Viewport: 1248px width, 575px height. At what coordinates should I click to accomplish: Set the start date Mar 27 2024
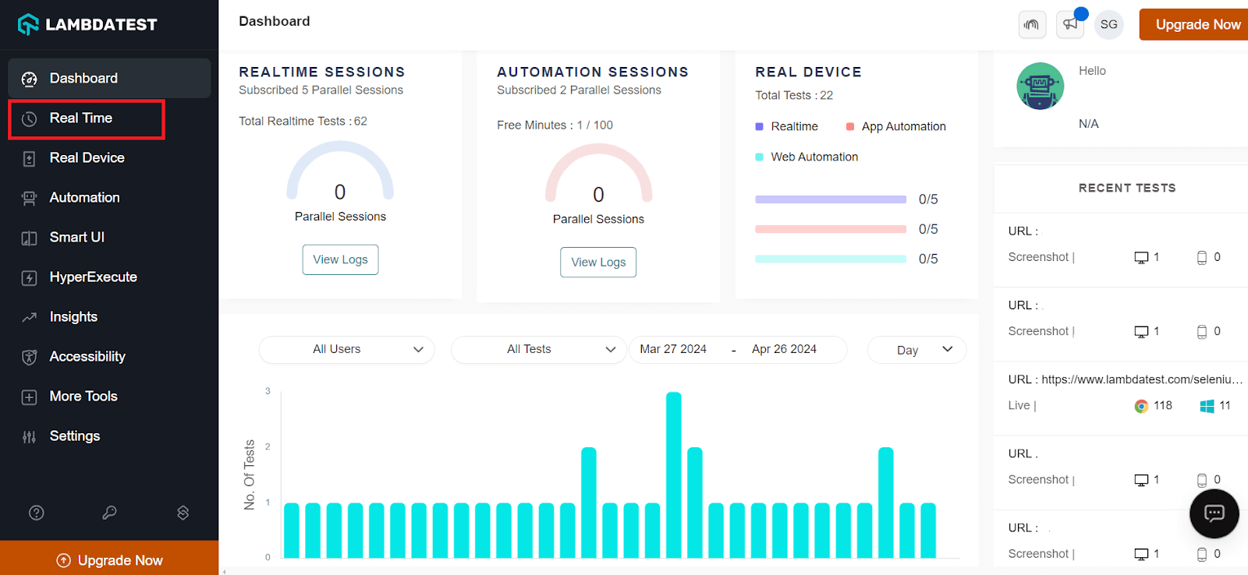coord(673,349)
